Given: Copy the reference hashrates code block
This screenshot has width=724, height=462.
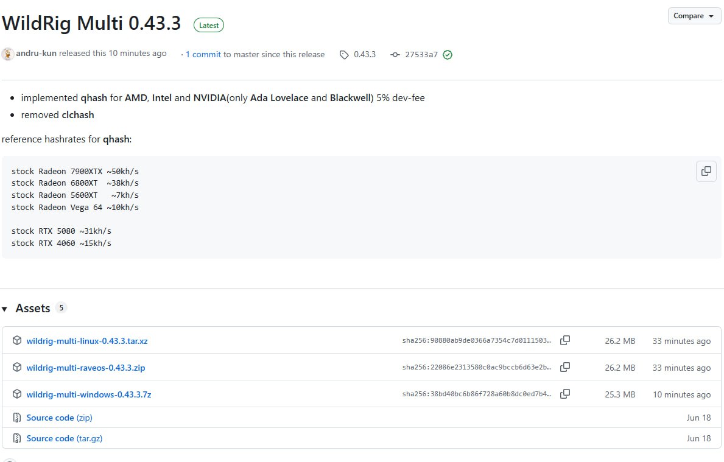Looking at the screenshot, I should pyautogui.click(x=706, y=171).
